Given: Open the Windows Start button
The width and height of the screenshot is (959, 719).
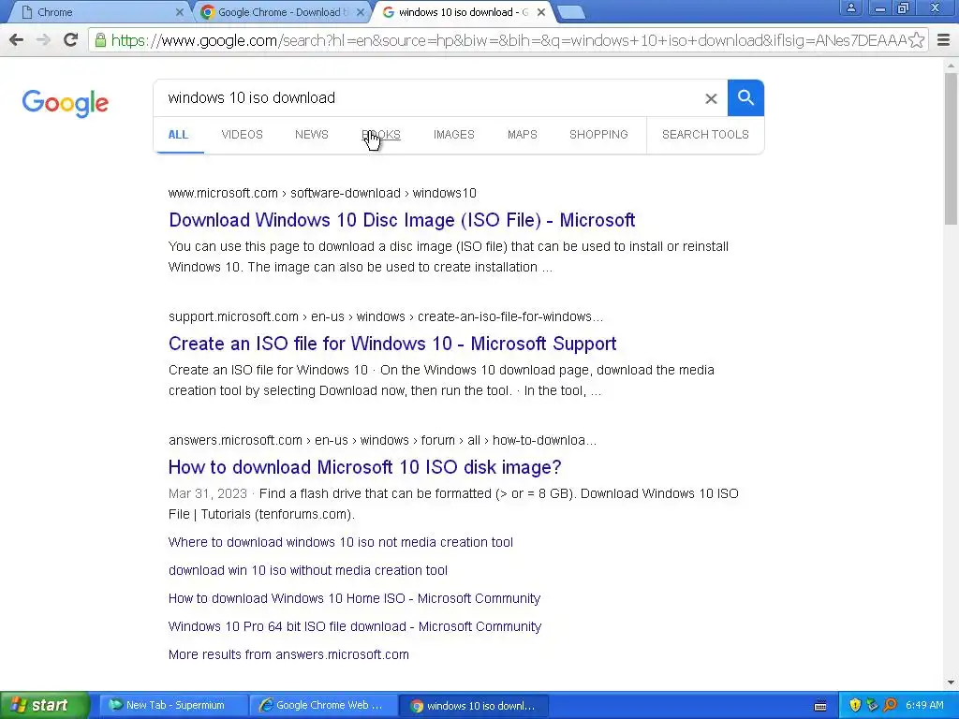Looking at the screenshot, I should point(45,705).
